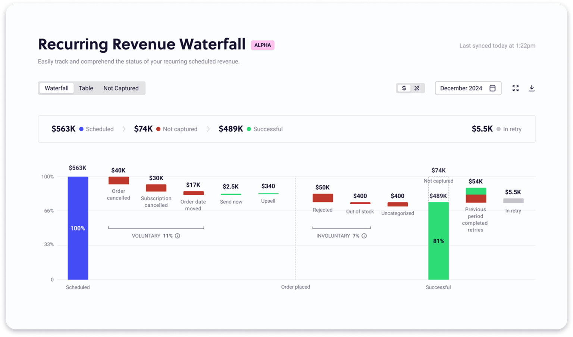Switch to the Table tab
This screenshot has width=573, height=337.
point(86,88)
